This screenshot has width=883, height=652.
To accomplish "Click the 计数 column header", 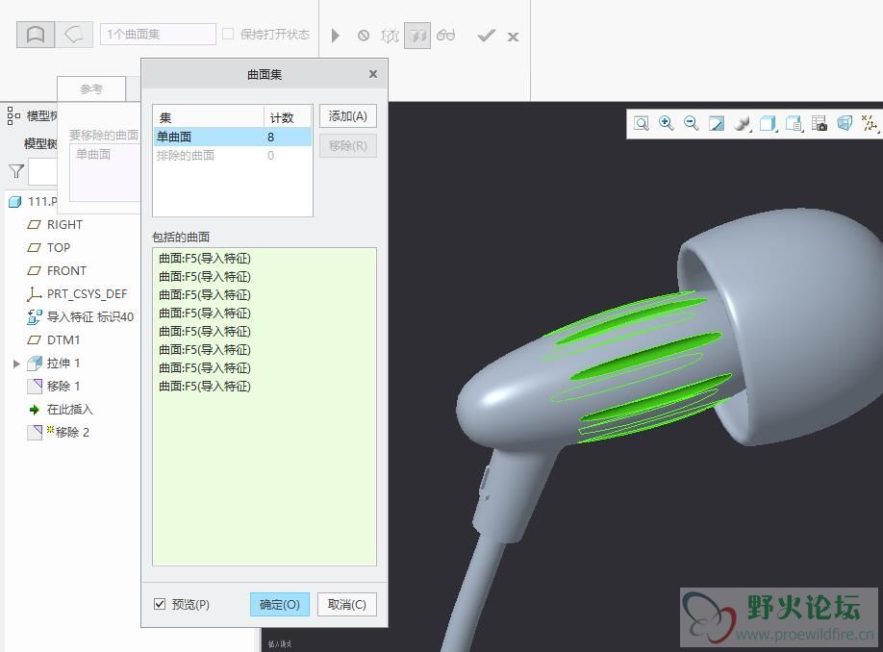I will point(288,117).
